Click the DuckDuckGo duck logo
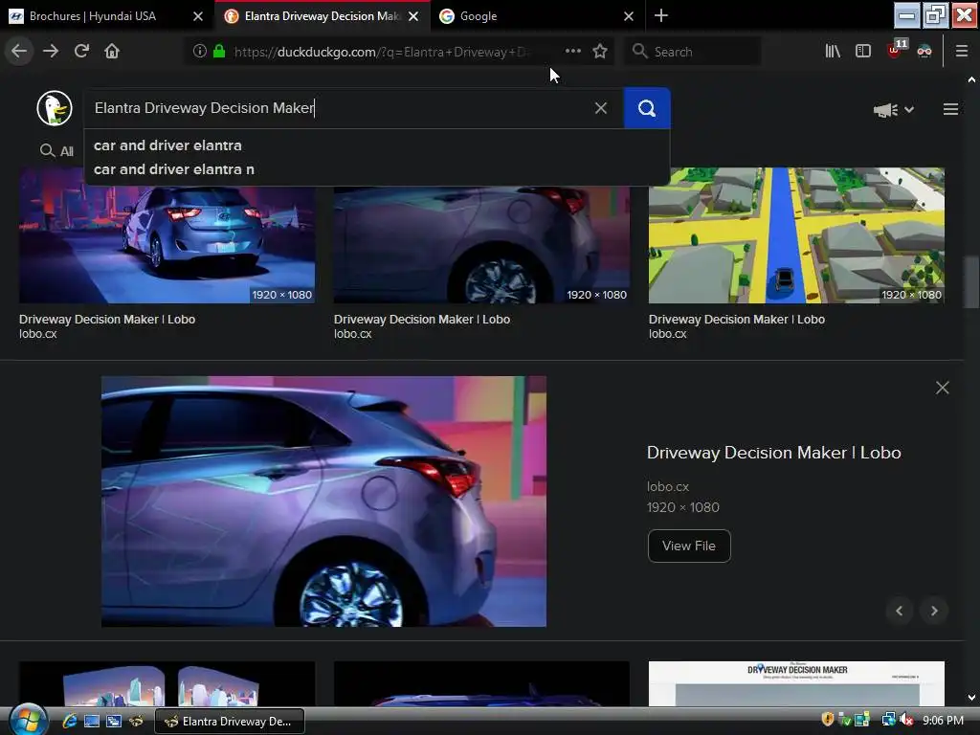The image size is (980, 735). 55,108
